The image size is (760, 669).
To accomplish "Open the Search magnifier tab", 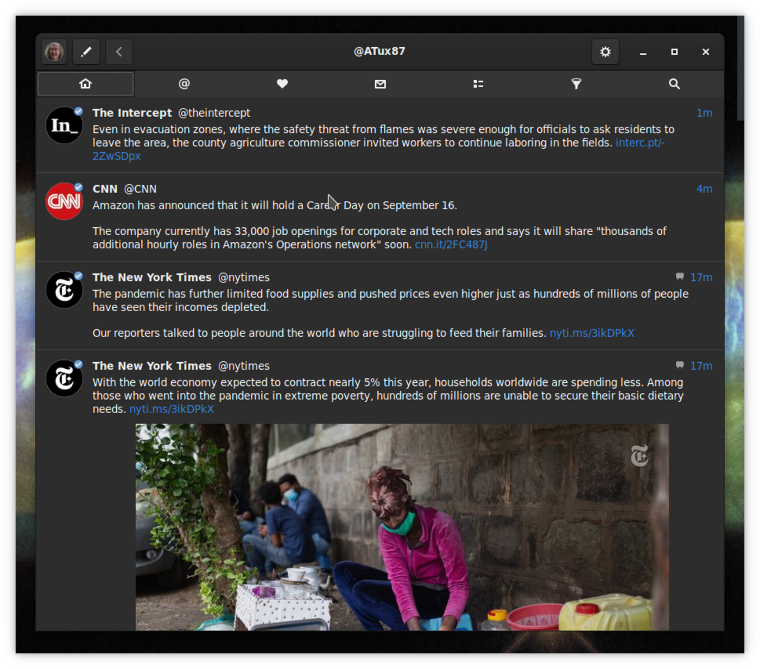I will (674, 84).
